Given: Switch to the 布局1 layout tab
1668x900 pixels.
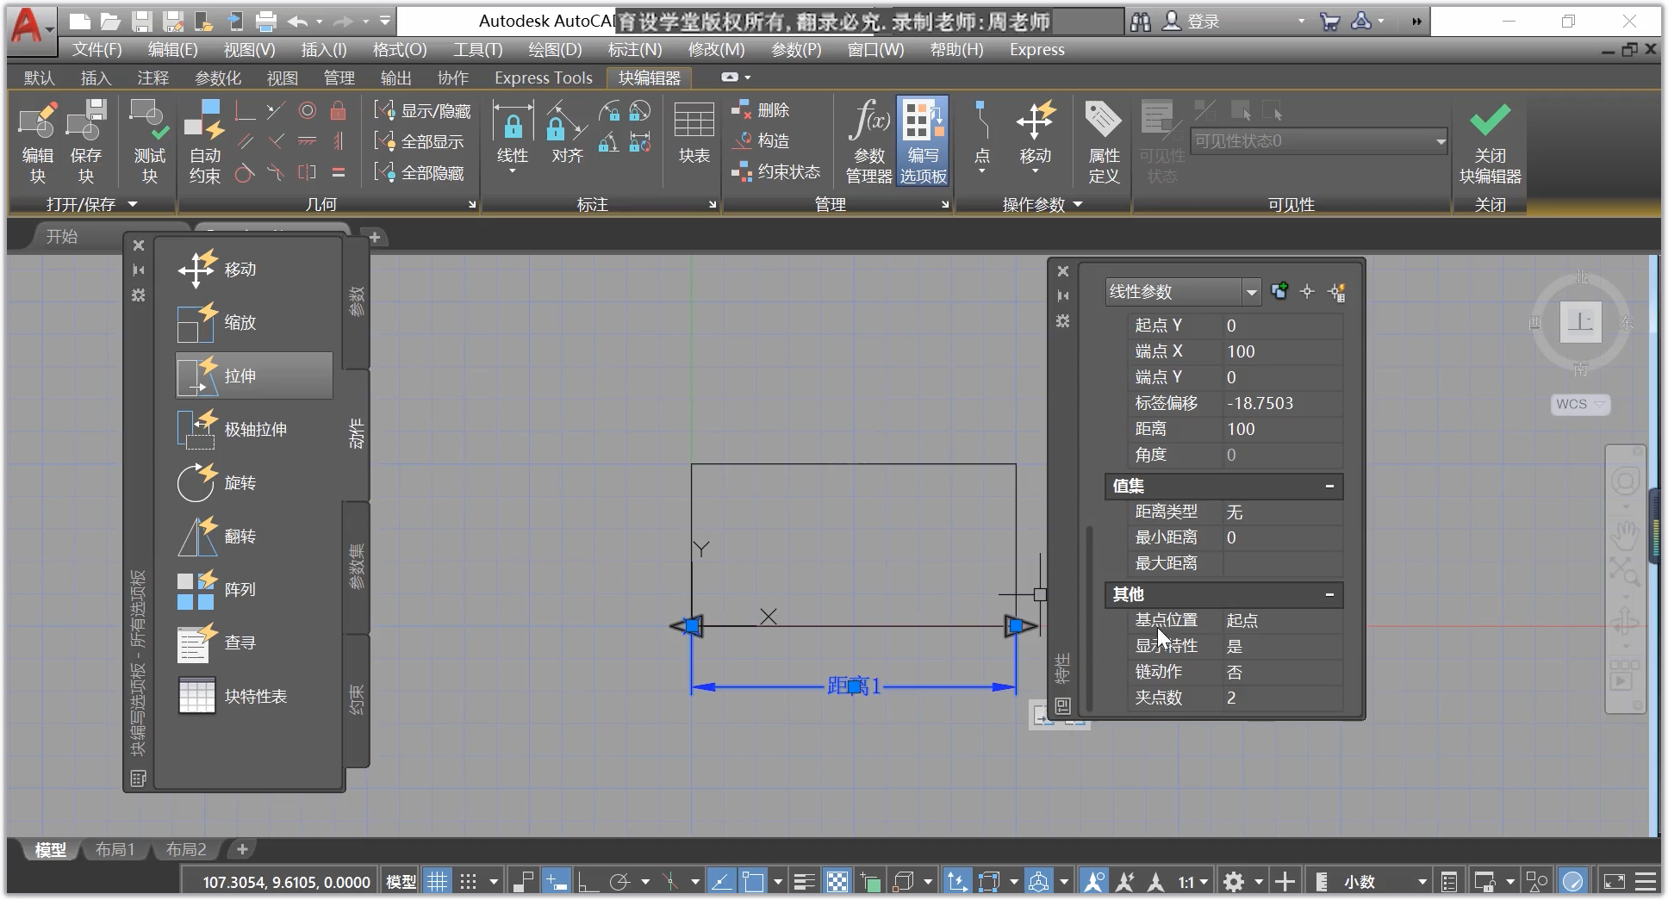Looking at the screenshot, I should (115, 850).
